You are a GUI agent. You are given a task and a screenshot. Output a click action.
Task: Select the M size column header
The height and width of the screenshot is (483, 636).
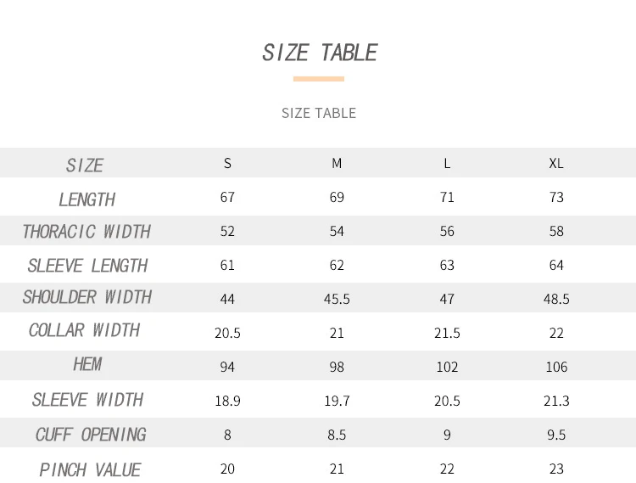[337, 163]
